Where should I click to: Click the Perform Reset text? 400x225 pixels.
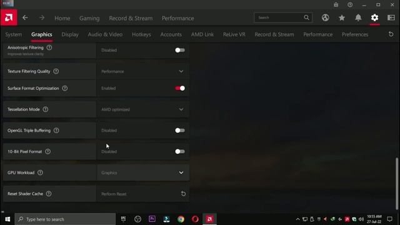coord(114,194)
